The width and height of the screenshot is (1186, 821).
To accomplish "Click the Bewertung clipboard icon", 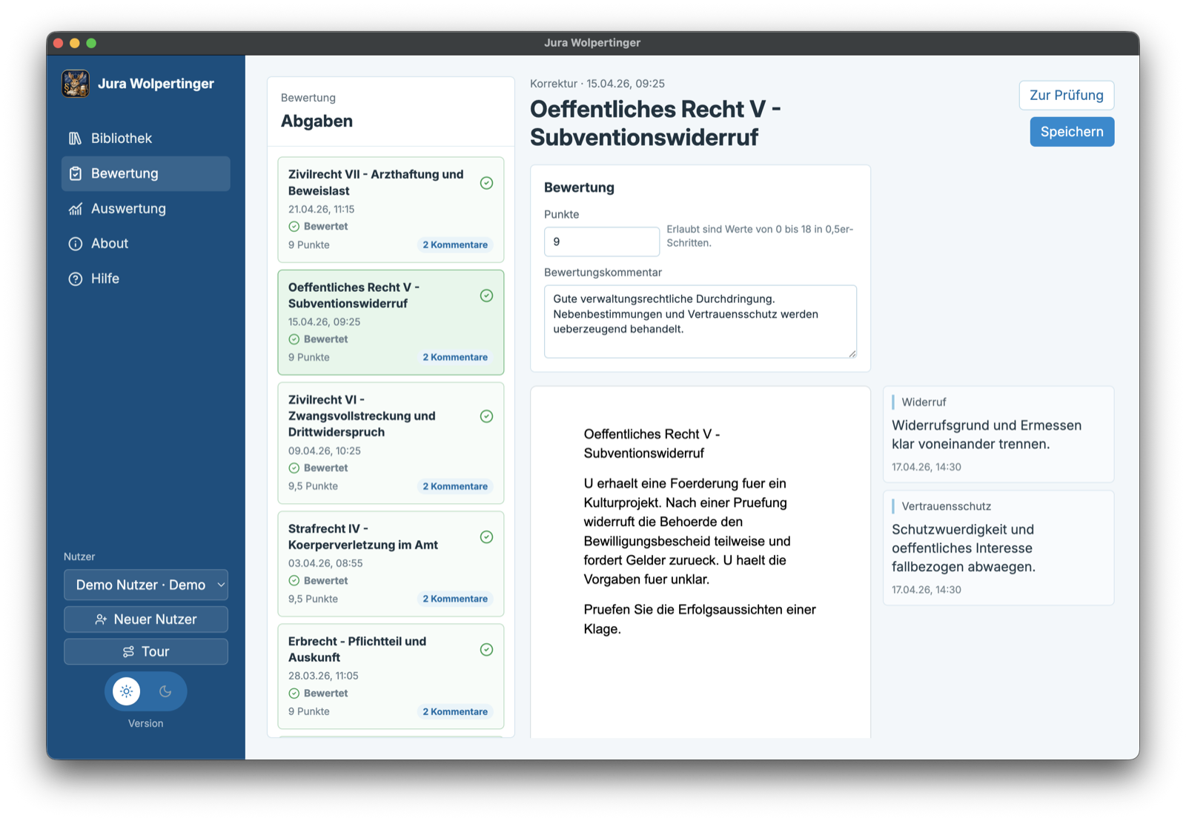I will (76, 173).
